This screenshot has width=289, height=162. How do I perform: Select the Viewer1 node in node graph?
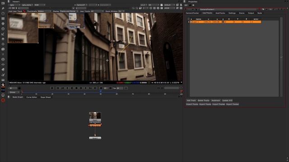point(95,138)
